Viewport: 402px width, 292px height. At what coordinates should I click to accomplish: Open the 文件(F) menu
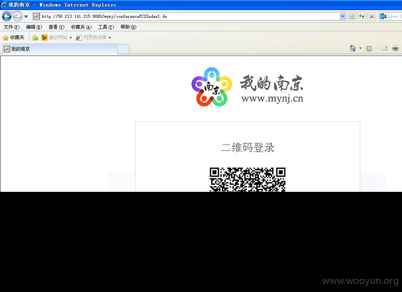coord(12,27)
